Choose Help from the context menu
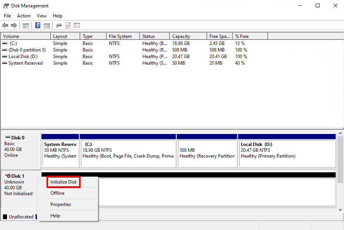 55,216
